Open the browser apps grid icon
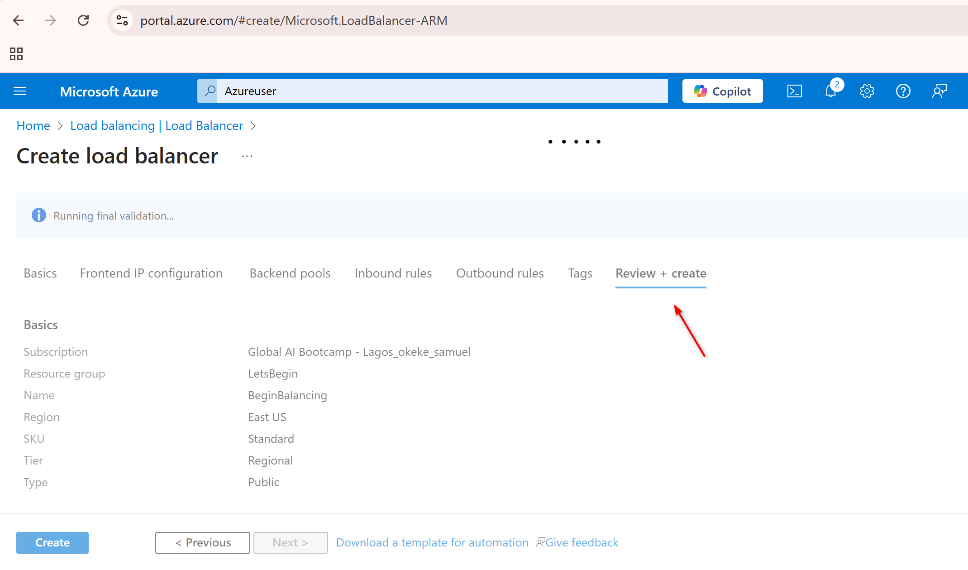Viewport: 968px width, 570px height. [16, 54]
